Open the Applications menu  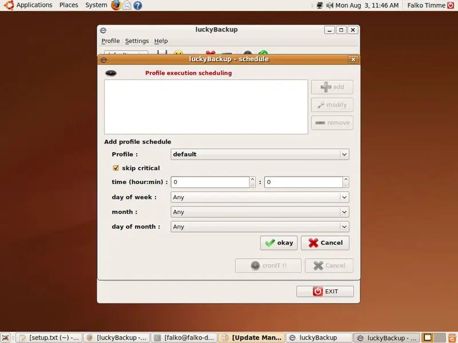pyautogui.click(x=34, y=5)
